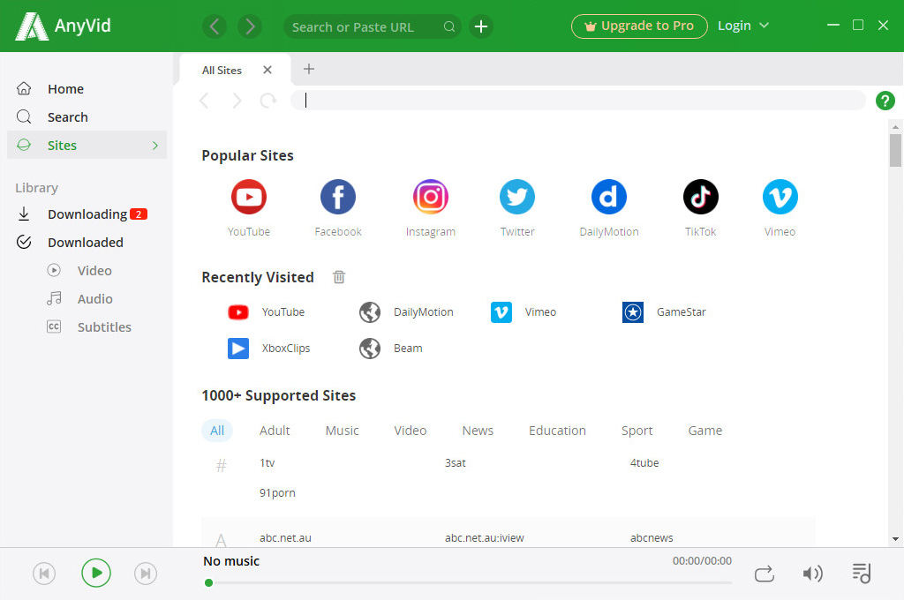Open the music playlist queue
This screenshot has height=600, width=904.
(862, 573)
